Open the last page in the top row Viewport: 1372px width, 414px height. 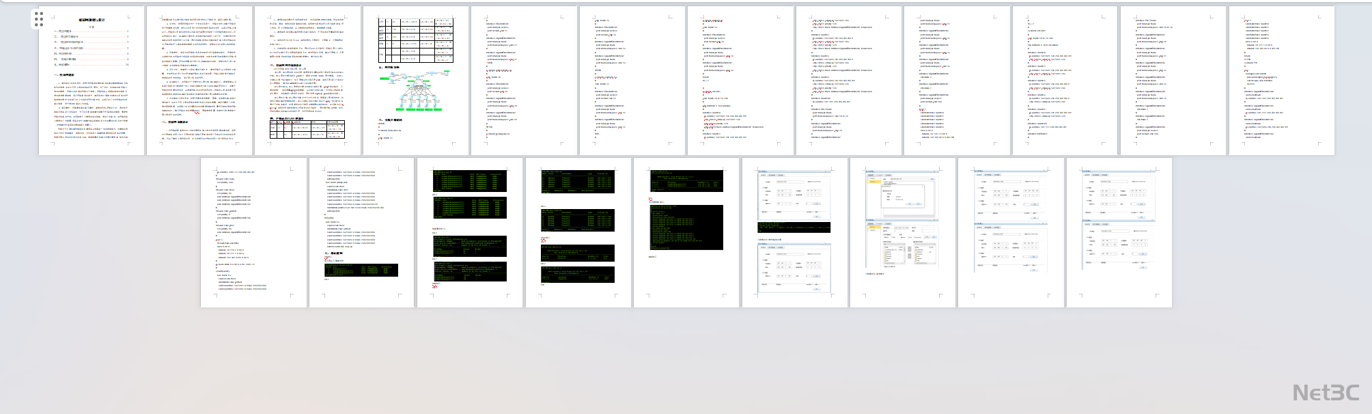1281,81
